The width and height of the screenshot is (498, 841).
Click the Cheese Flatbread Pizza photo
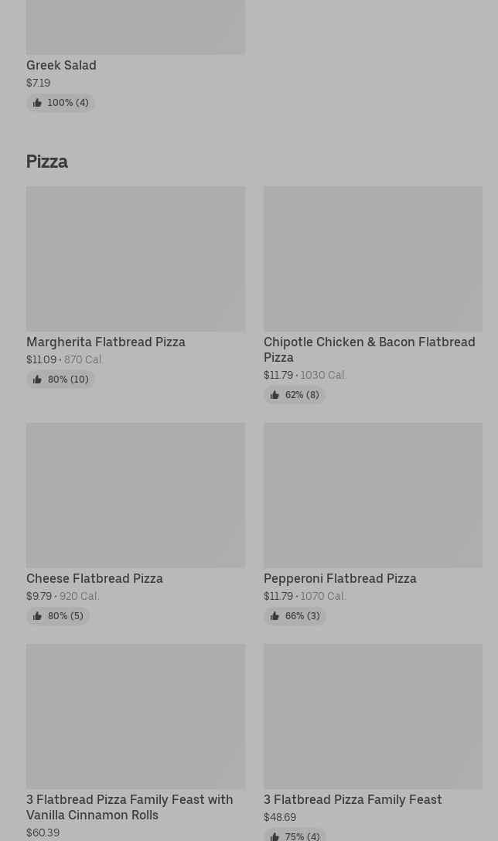pyautogui.click(x=135, y=495)
